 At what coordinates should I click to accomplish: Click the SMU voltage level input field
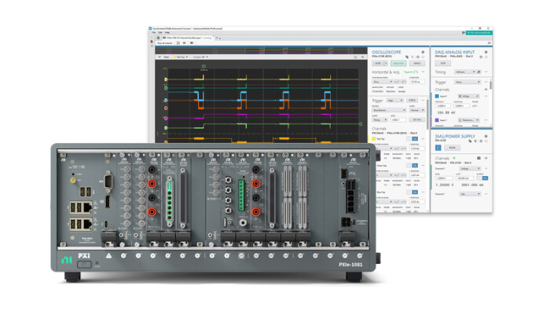[x=443, y=177]
